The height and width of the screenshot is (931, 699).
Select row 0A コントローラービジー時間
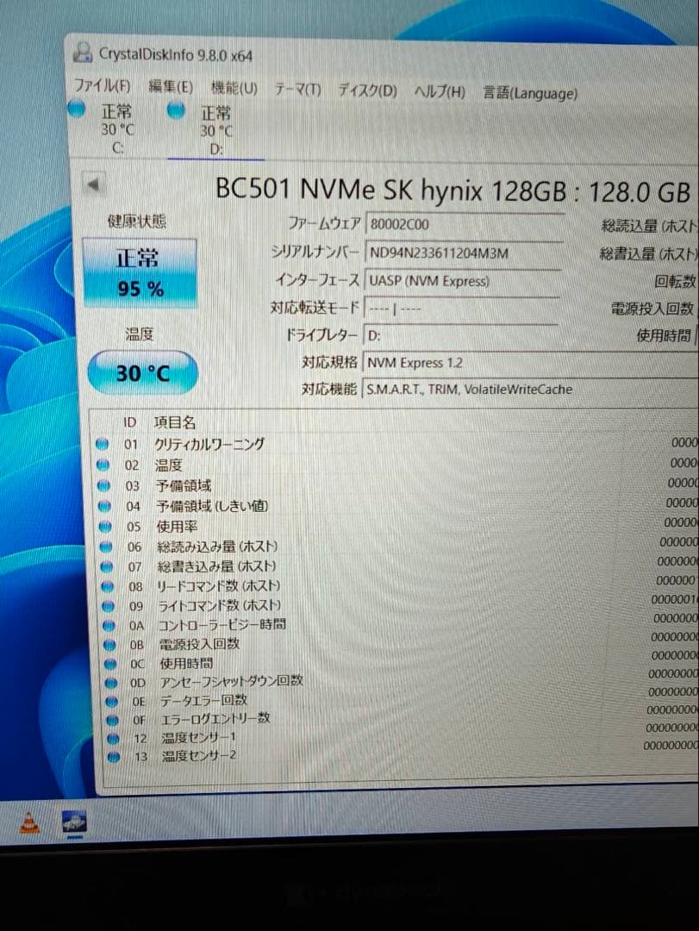(400, 625)
